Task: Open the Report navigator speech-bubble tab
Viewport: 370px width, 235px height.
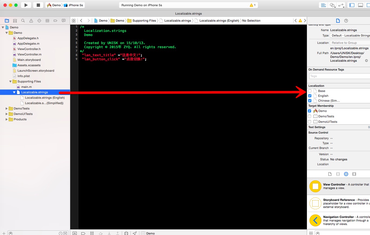Action: [63, 21]
